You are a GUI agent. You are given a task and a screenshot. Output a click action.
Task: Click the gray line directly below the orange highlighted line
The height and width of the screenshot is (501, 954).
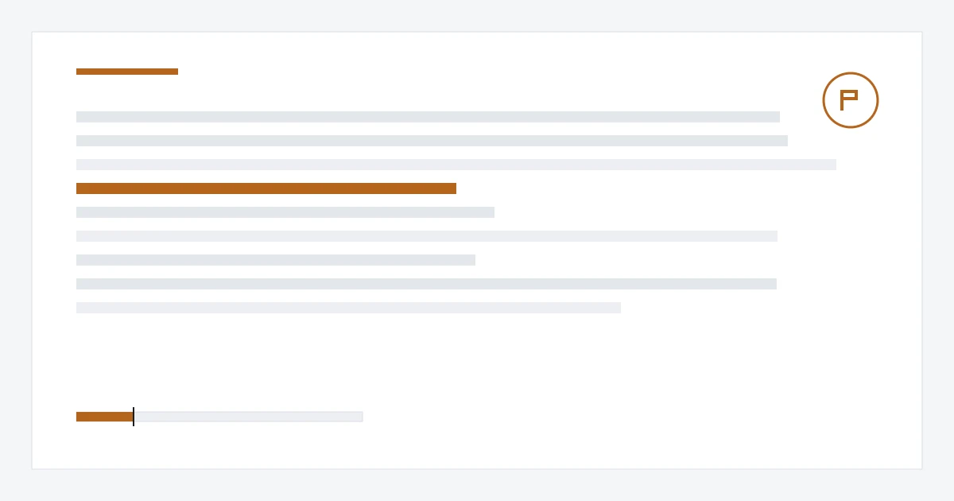285,212
